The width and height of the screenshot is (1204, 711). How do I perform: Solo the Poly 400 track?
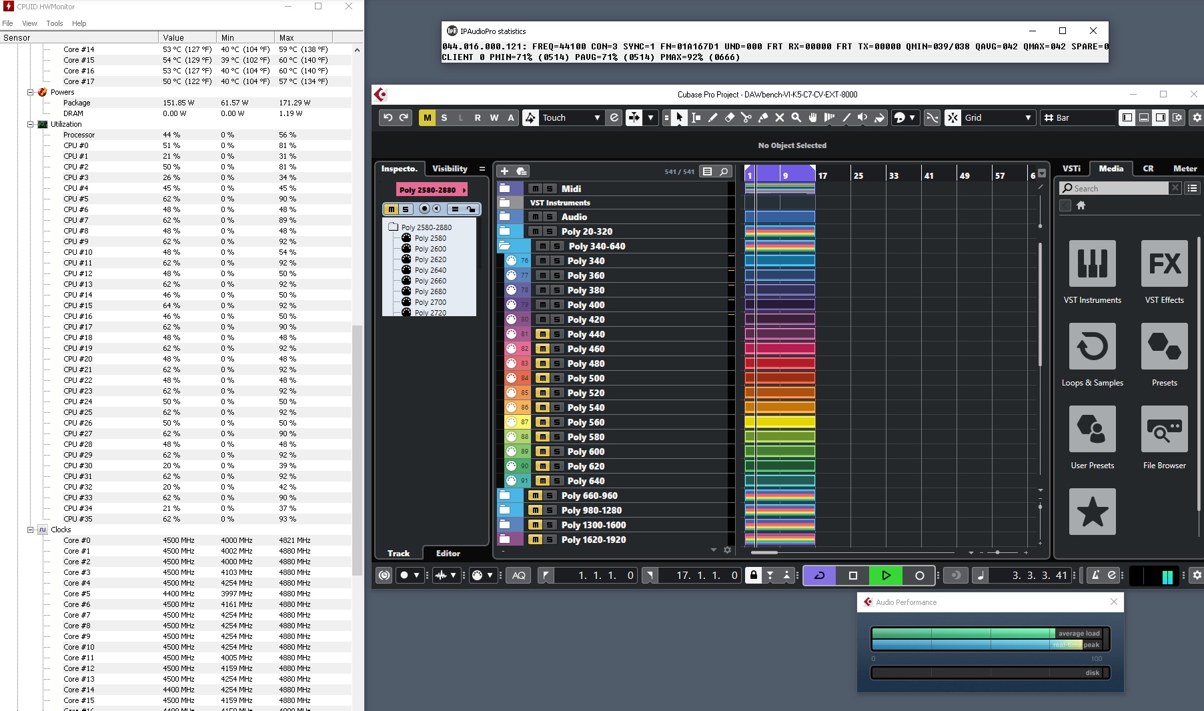coord(556,305)
